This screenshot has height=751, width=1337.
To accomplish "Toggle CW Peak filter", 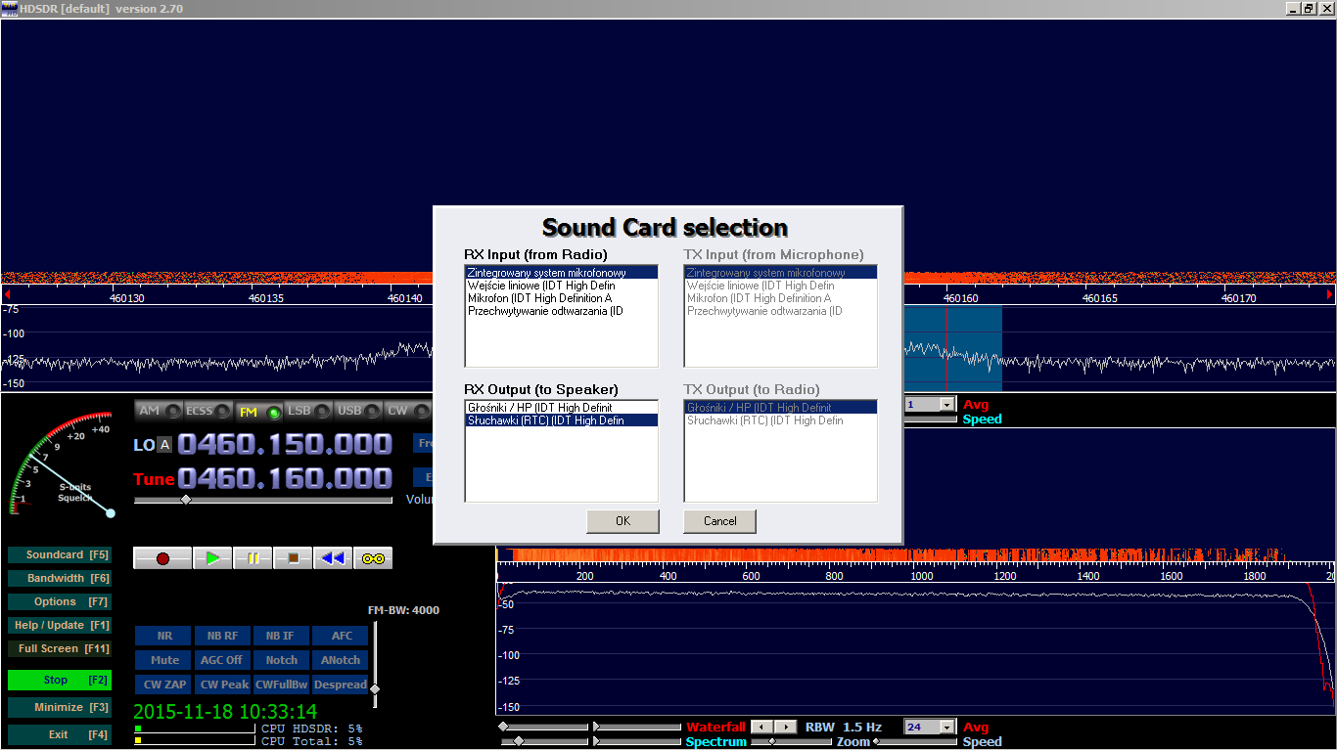I will (222, 685).
